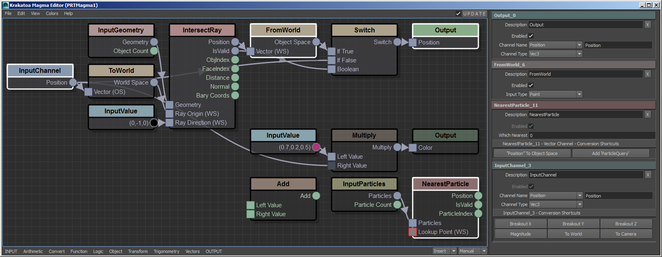Image resolution: width=662 pixels, height=257 pixels.
Task: Open the Edit menu
Action: tap(21, 13)
